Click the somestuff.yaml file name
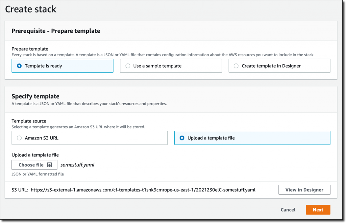This screenshot has width=346, height=223. point(77,165)
